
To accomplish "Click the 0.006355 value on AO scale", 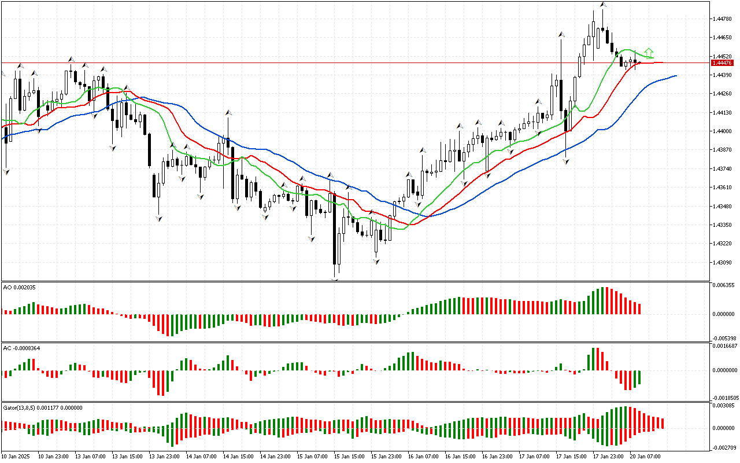I will coord(724,285).
